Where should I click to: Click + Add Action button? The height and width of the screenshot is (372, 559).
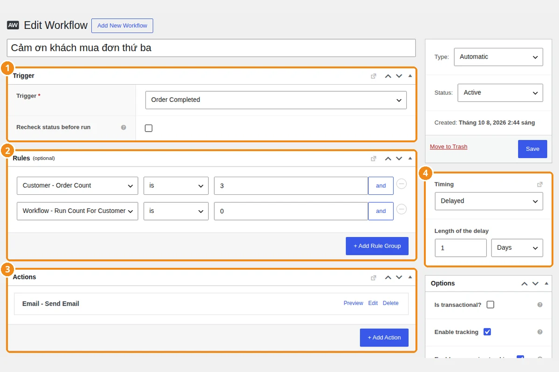point(384,338)
